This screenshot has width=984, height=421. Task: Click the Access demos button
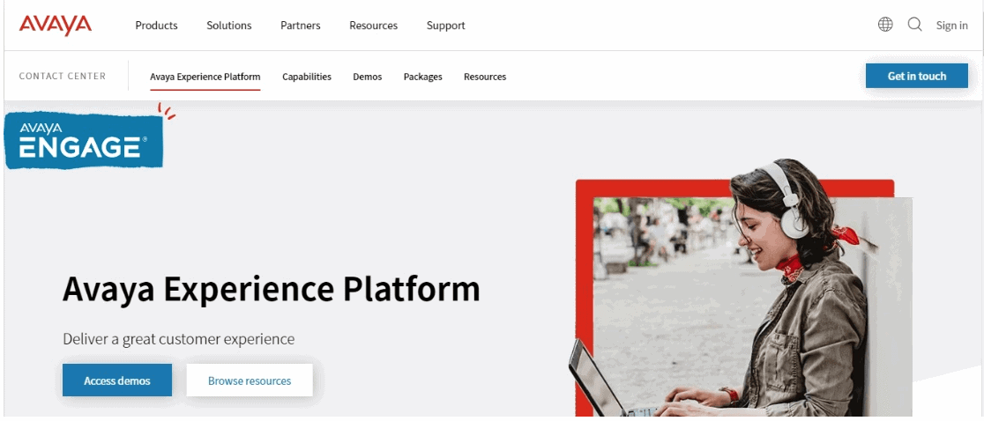click(x=116, y=380)
